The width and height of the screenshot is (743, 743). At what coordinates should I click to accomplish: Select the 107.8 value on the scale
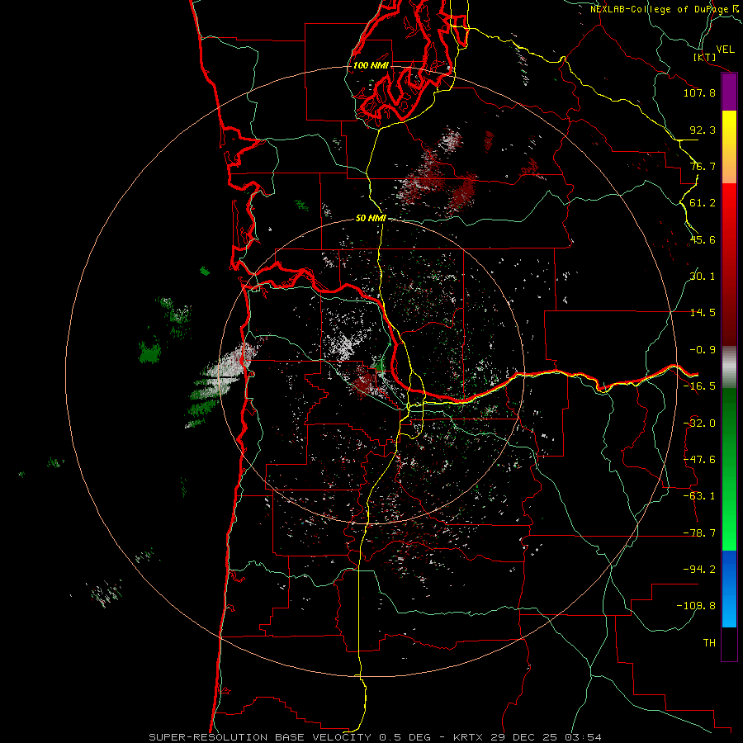tap(699, 92)
